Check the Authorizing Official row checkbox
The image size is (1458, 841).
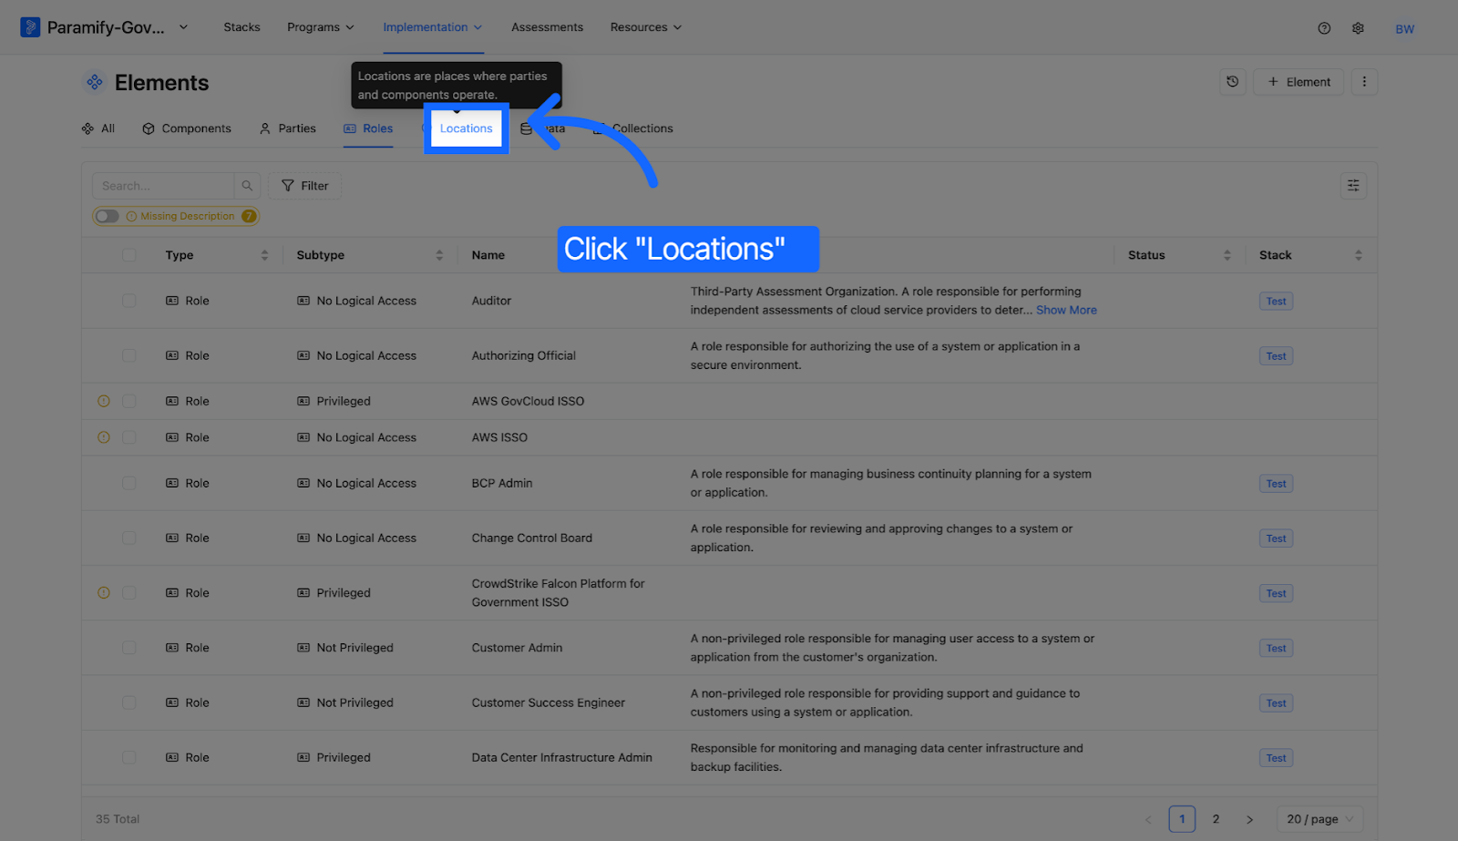[129, 355]
